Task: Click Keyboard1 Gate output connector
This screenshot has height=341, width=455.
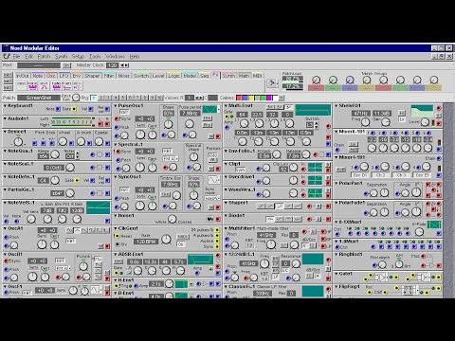Action: (74, 109)
